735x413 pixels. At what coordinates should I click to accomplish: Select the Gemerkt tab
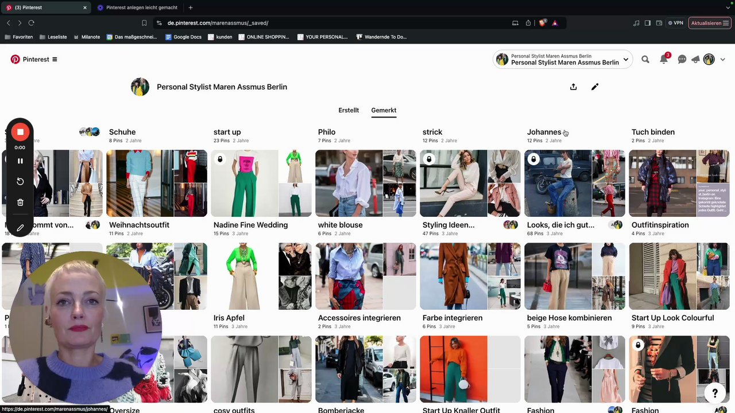coord(384,110)
